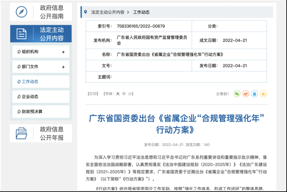This screenshot has height=192, width=287.
Task: Click the small page icon before 企业动态
Action: pyautogui.click(x=19, y=97)
